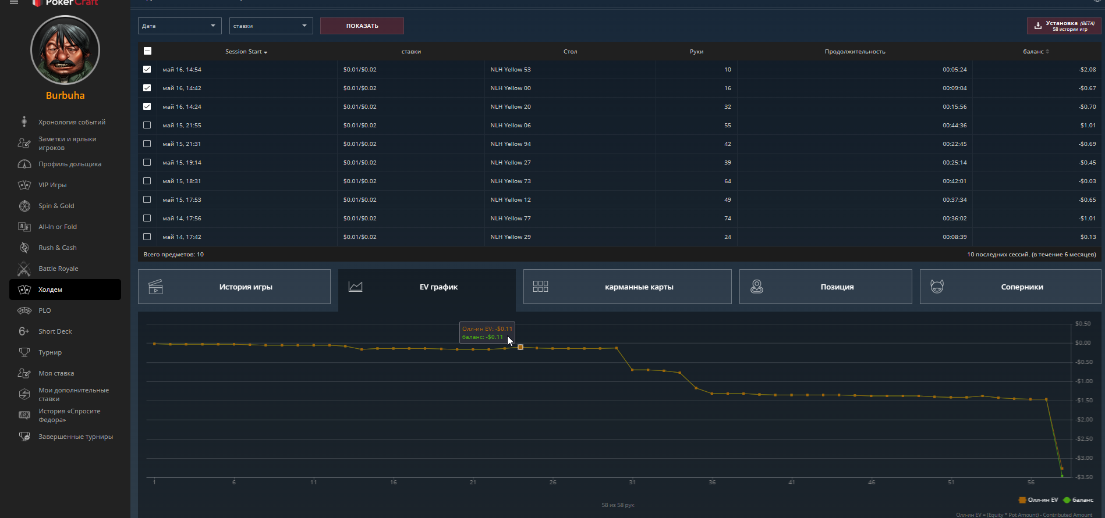Open the Дата dropdown
The width and height of the screenshot is (1105, 518).
(x=180, y=26)
